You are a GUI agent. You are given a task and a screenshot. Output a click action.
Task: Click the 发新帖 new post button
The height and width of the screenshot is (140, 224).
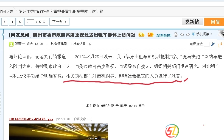[192, 22]
